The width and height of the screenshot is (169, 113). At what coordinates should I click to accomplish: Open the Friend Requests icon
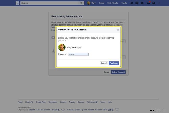[132, 3]
